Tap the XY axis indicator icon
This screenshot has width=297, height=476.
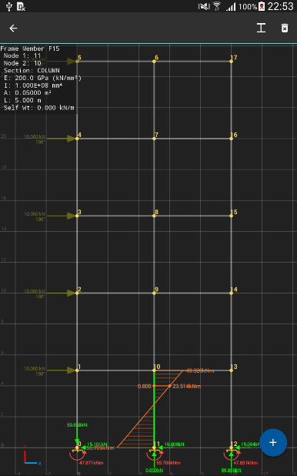pyautogui.click(x=32, y=454)
